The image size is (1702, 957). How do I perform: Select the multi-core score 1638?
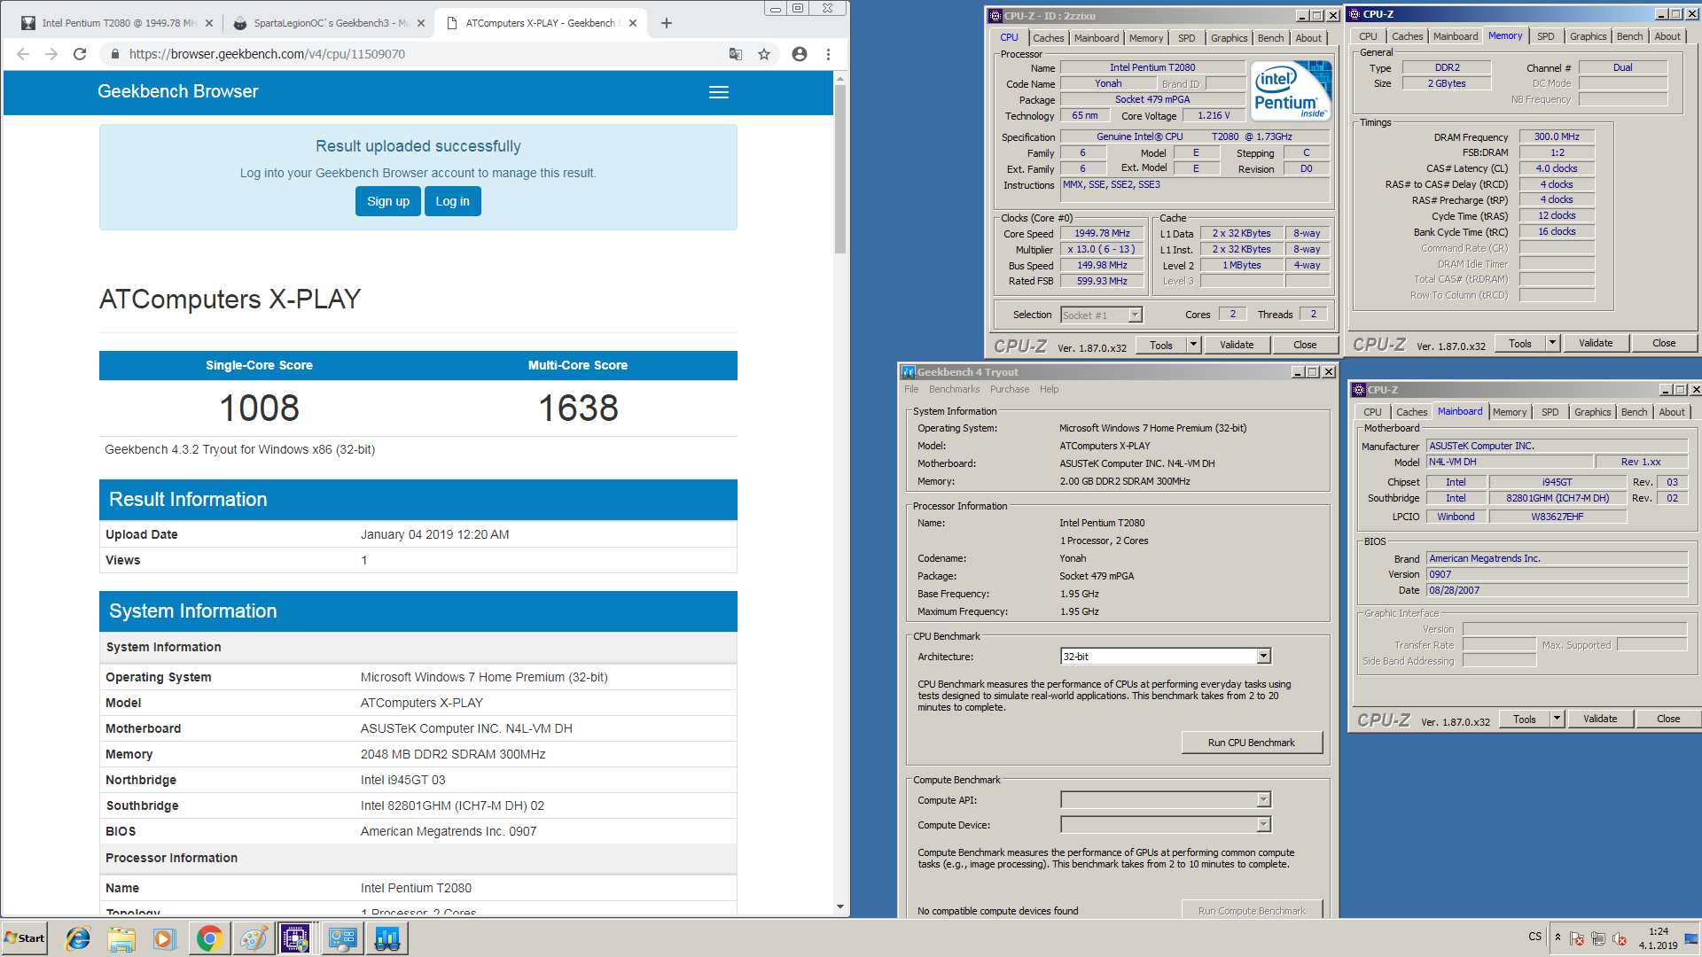(578, 408)
